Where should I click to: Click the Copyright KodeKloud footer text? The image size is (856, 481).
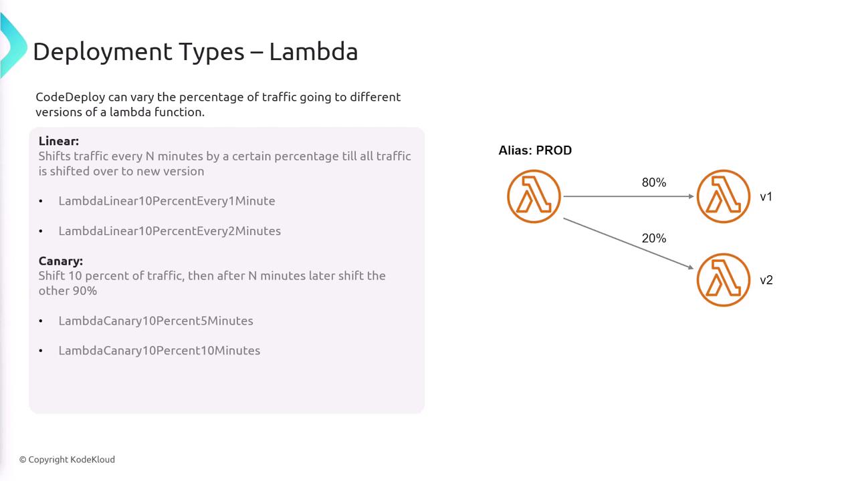[67, 460]
